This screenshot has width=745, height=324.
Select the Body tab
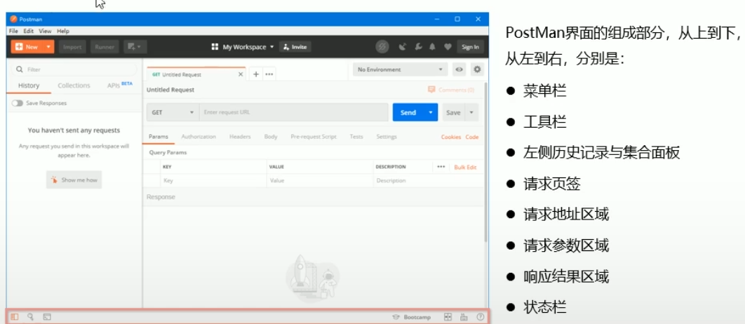click(x=271, y=136)
